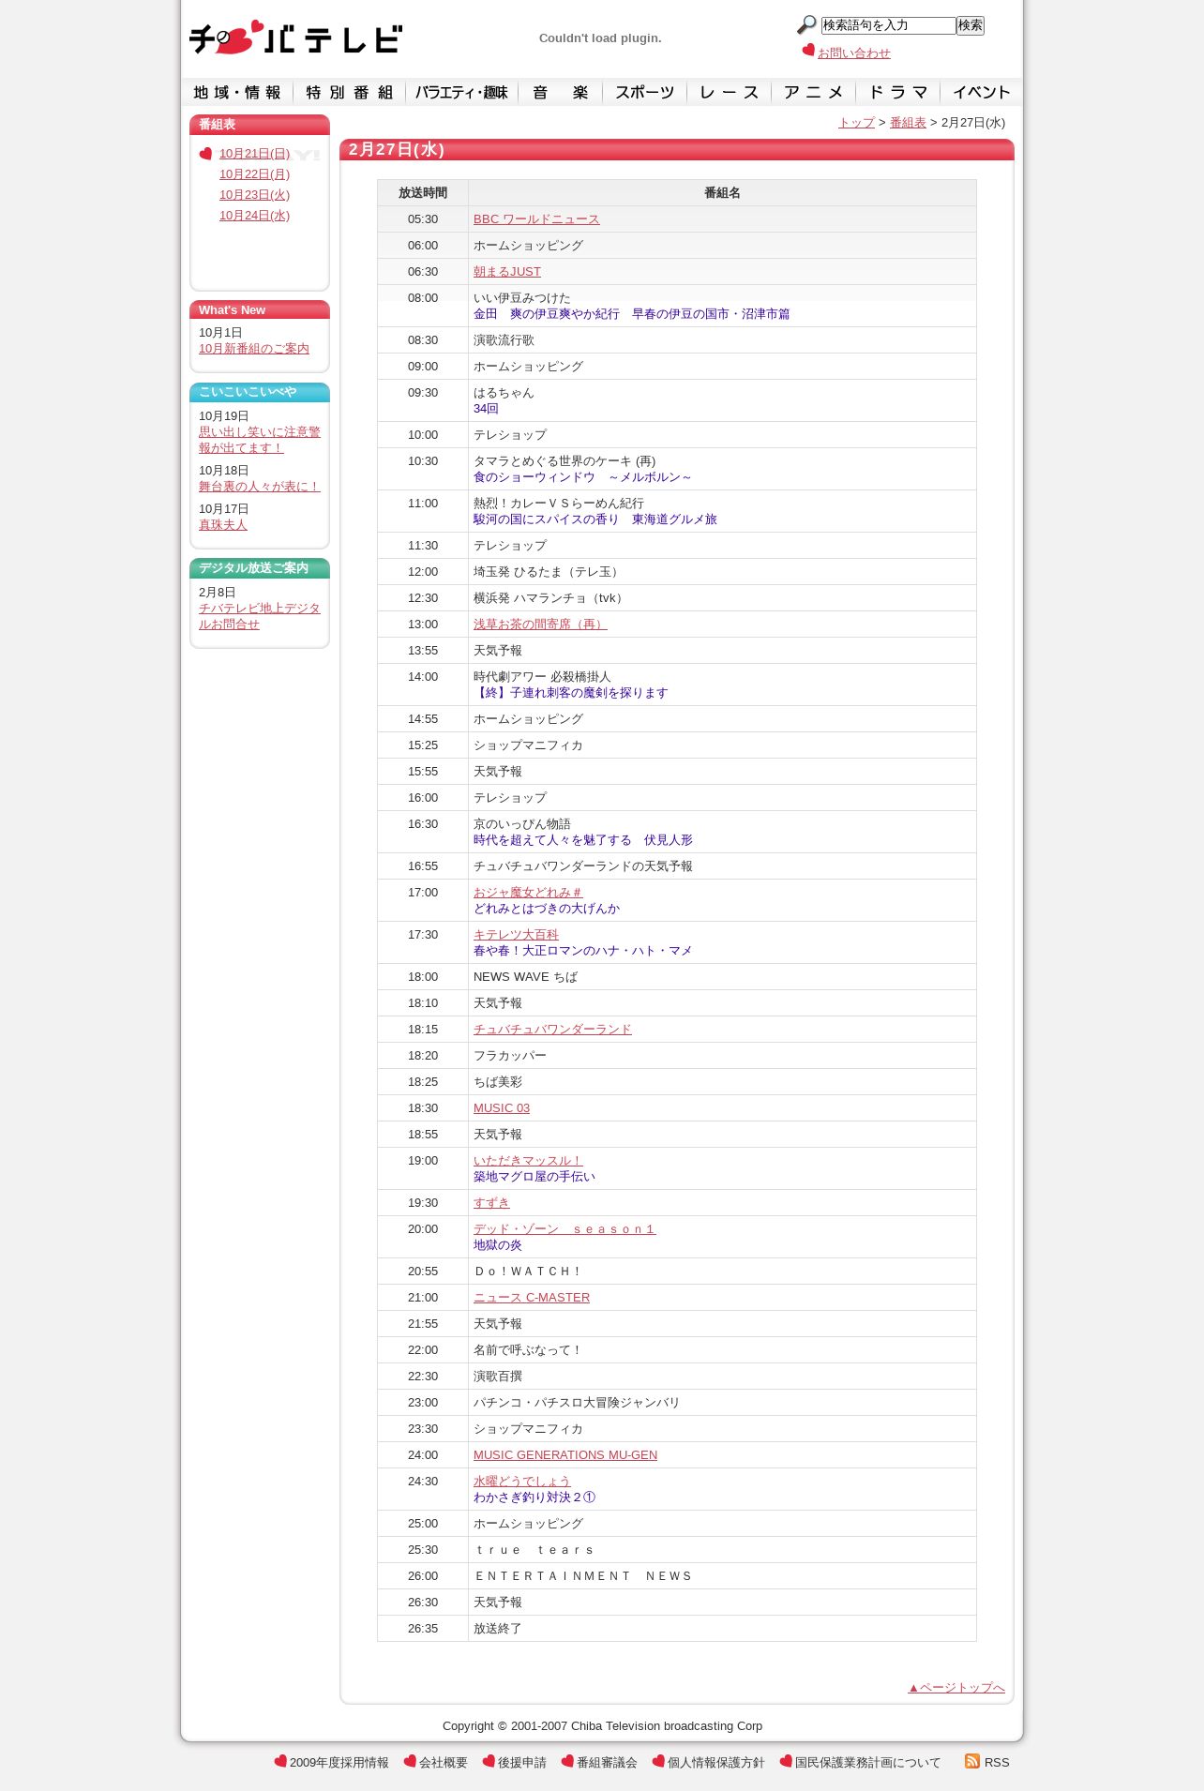Open 思い出し笑いに注意警報が出てます！ post
The width and height of the screenshot is (1204, 1791).
(x=260, y=440)
